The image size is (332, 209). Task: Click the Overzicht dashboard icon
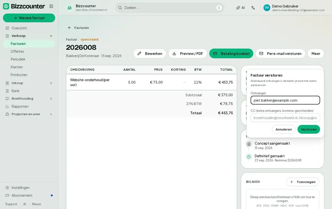point(7,28)
